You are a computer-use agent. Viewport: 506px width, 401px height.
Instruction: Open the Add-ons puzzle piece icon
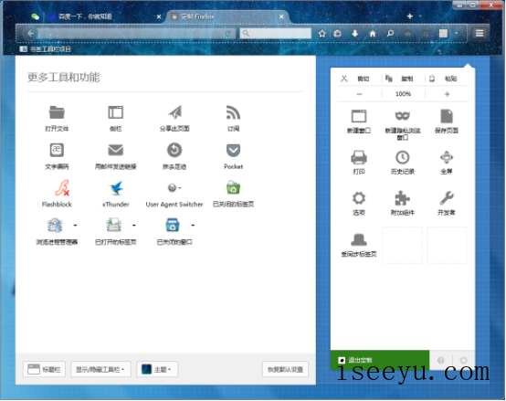coord(402,198)
